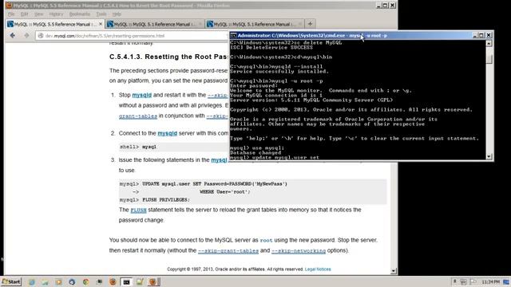This screenshot has width=511, height=287.
Task: Show hidden tray icons arrow
Action: 454,281
